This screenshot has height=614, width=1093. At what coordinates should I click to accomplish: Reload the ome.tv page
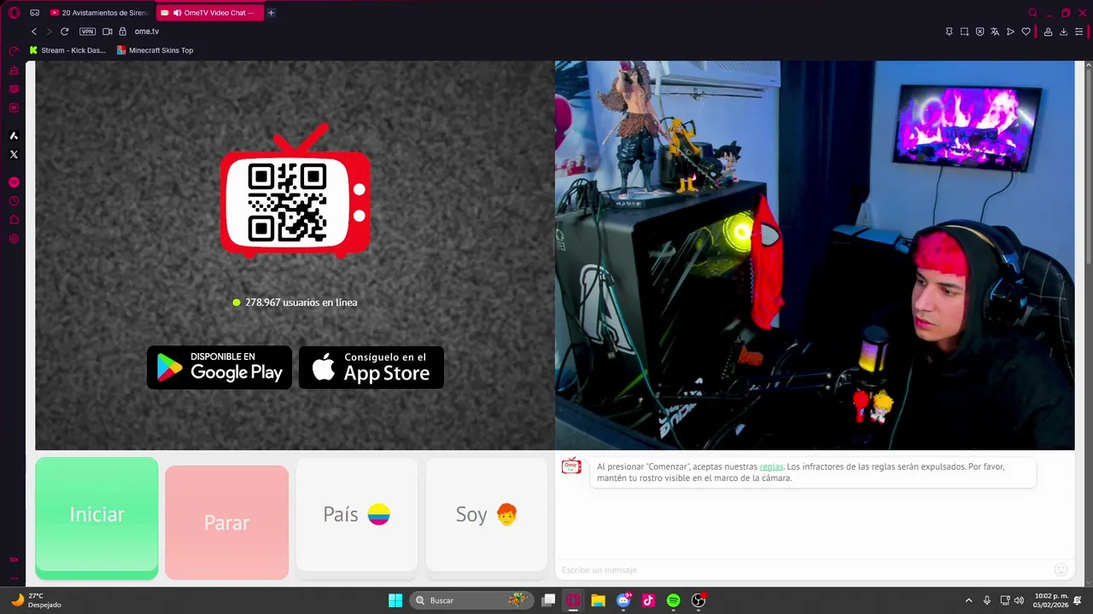click(x=64, y=32)
